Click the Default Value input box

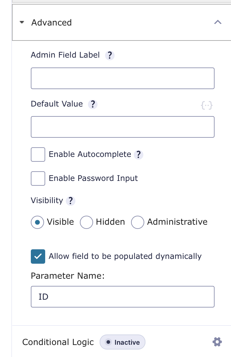(122, 127)
